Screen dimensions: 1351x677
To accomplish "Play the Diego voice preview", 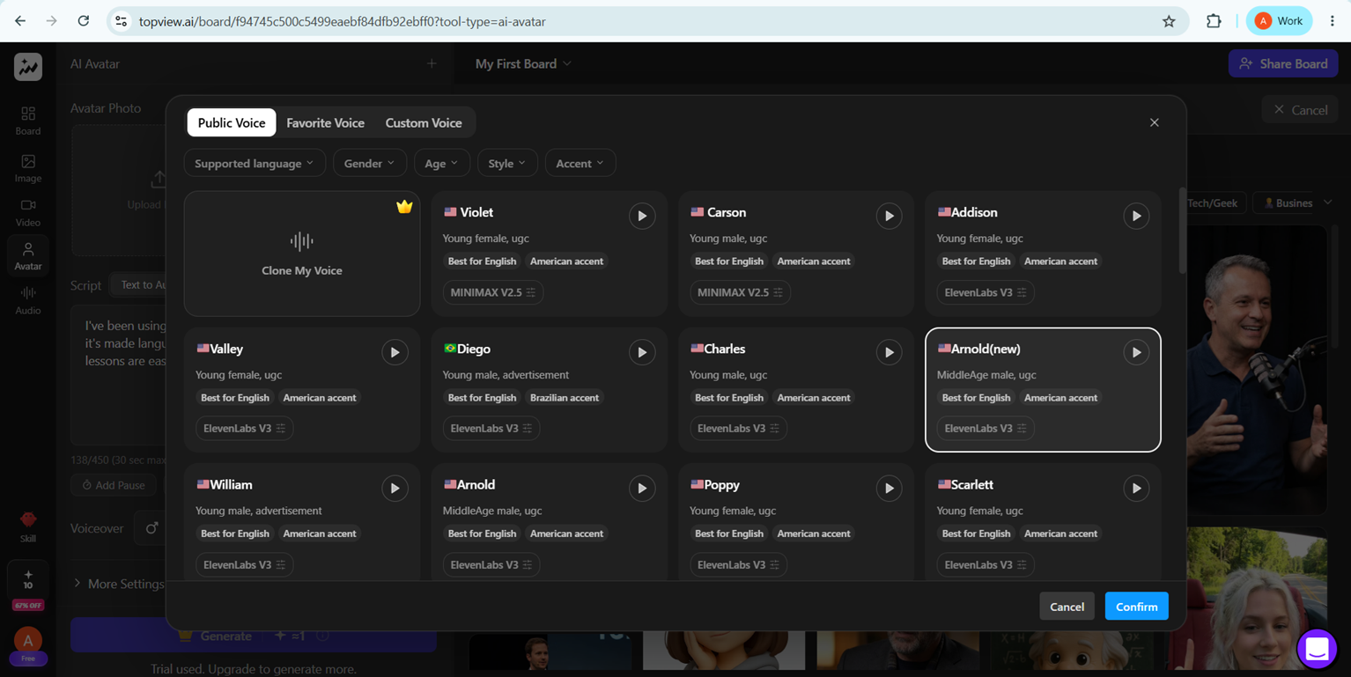I will click(642, 352).
